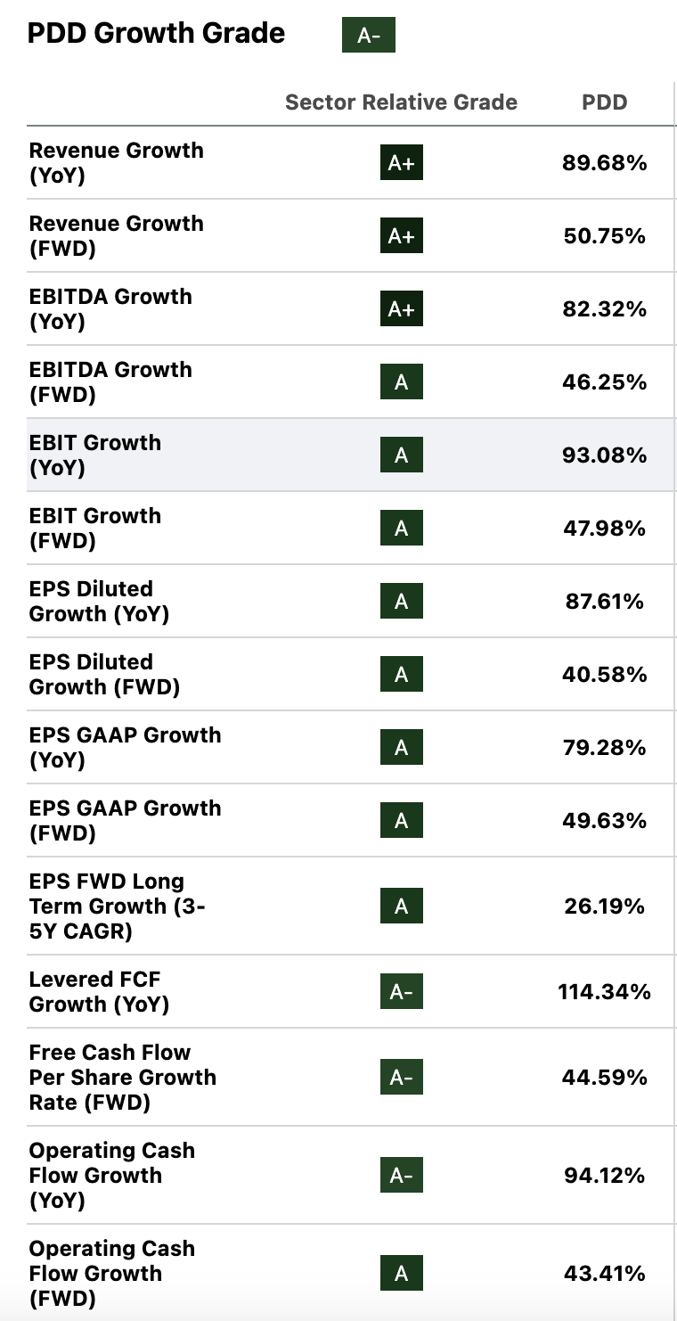Click the A+ badge for Revenue Growth (YoY)
Screen dimensions: 677x1321
point(401,163)
